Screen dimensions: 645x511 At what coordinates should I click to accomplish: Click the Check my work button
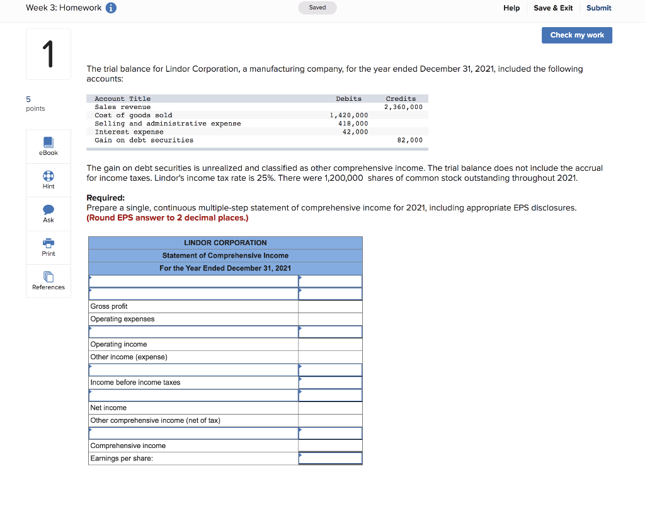point(576,35)
